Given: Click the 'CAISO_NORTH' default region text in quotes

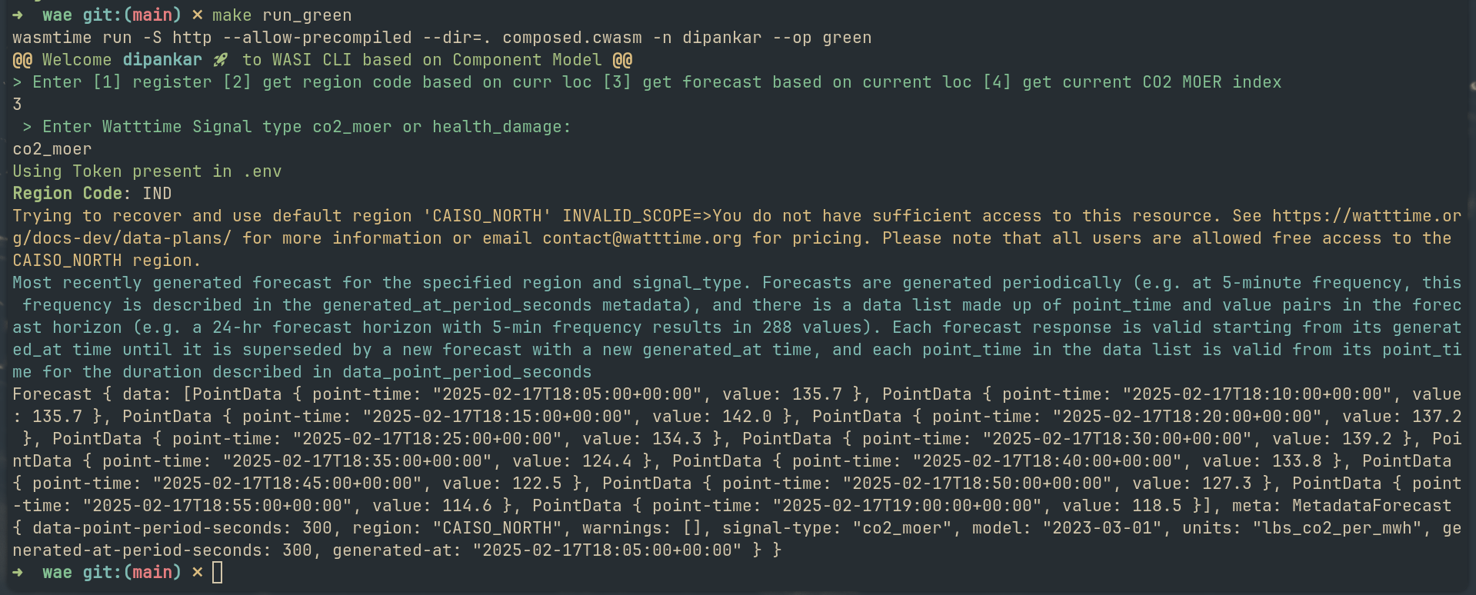Looking at the screenshot, I should pyautogui.click(x=488, y=216).
